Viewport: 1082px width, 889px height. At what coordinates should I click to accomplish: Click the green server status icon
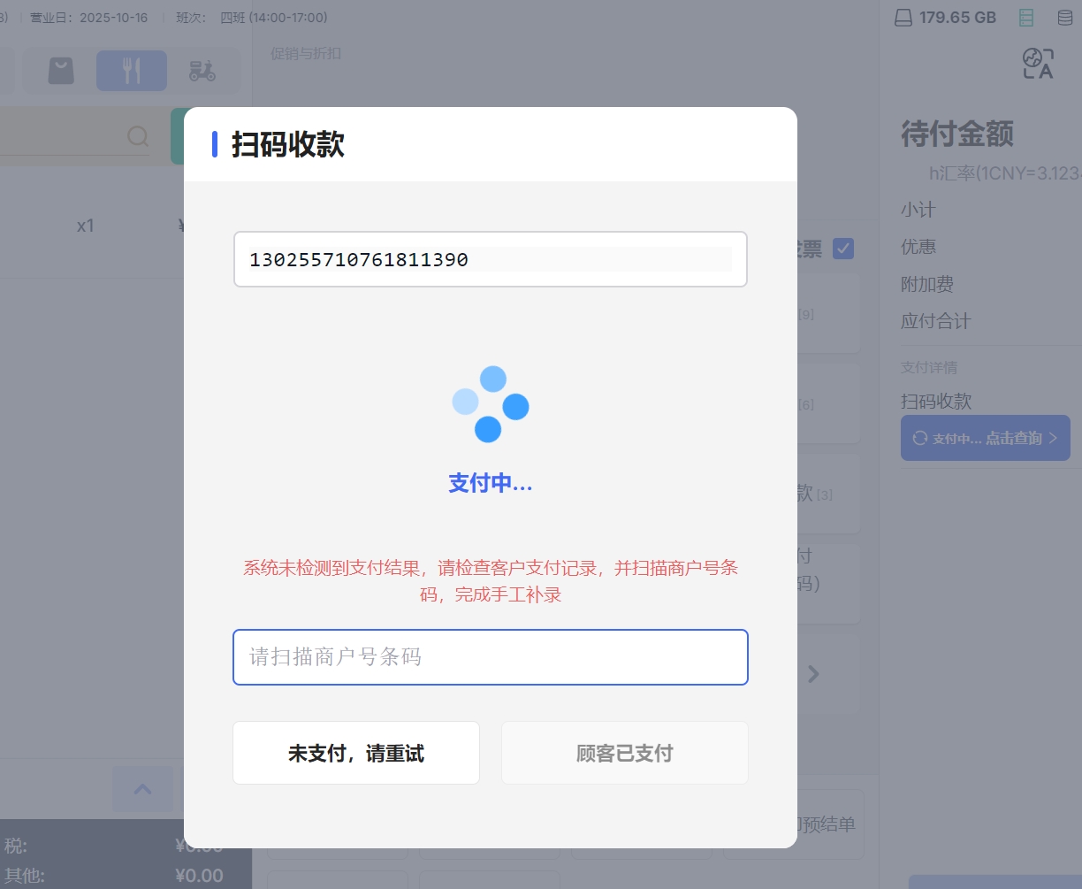tap(1026, 18)
